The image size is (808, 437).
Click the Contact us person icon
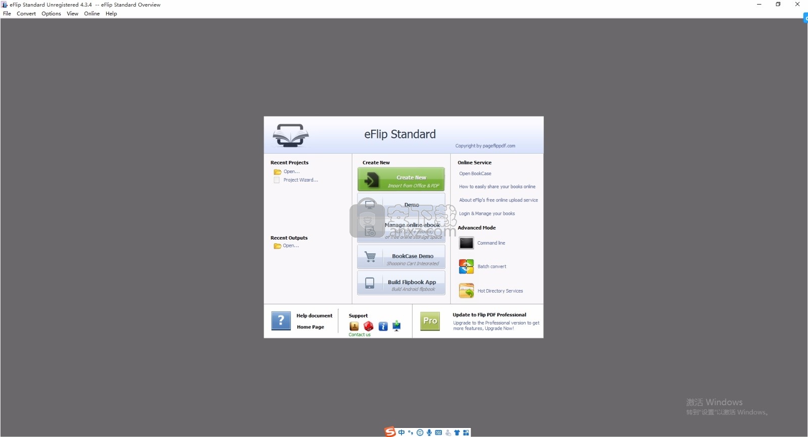click(354, 326)
